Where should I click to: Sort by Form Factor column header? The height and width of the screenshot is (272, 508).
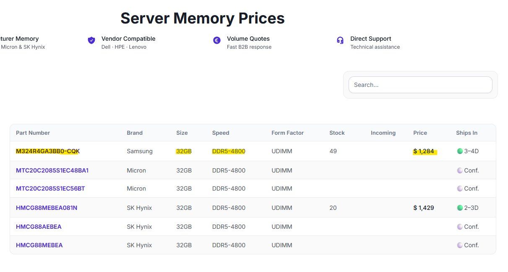tap(288, 133)
